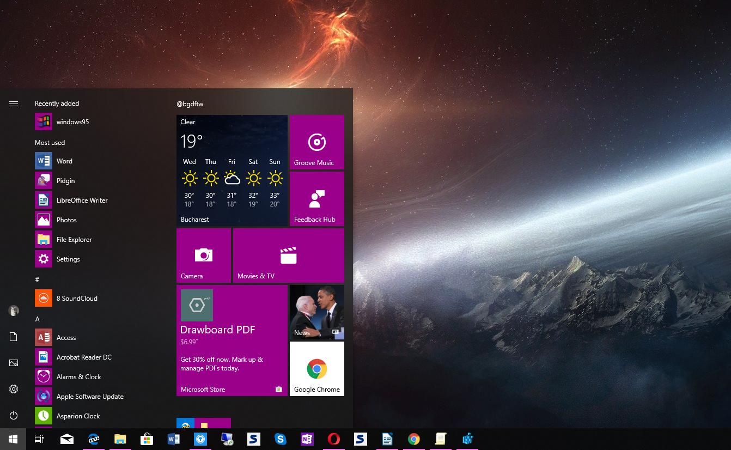Open Microsoft Store from the taskbar

(x=147, y=439)
